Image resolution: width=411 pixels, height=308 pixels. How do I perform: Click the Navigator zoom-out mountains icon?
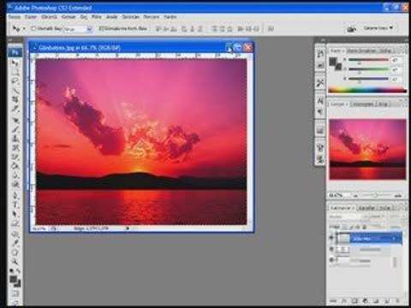tap(356, 196)
